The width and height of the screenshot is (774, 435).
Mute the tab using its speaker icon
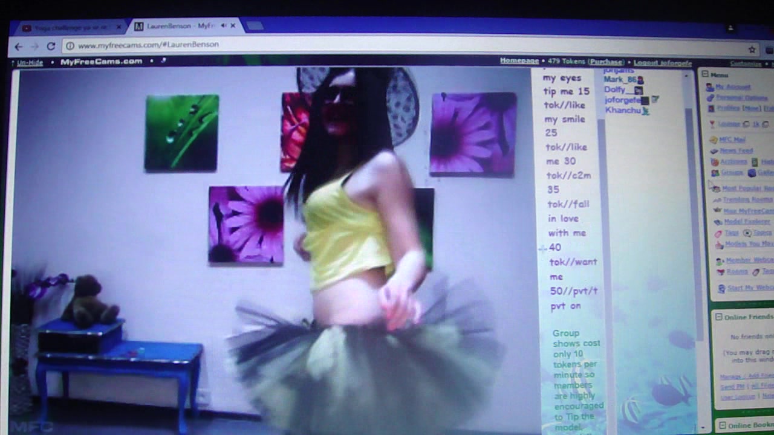[x=224, y=26]
